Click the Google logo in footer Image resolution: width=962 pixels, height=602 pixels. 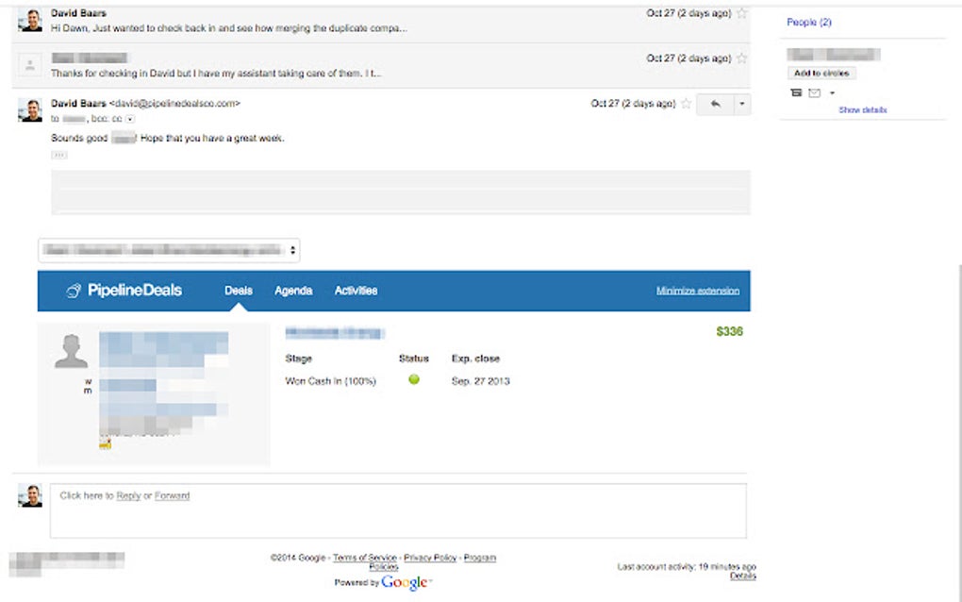(404, 582)
